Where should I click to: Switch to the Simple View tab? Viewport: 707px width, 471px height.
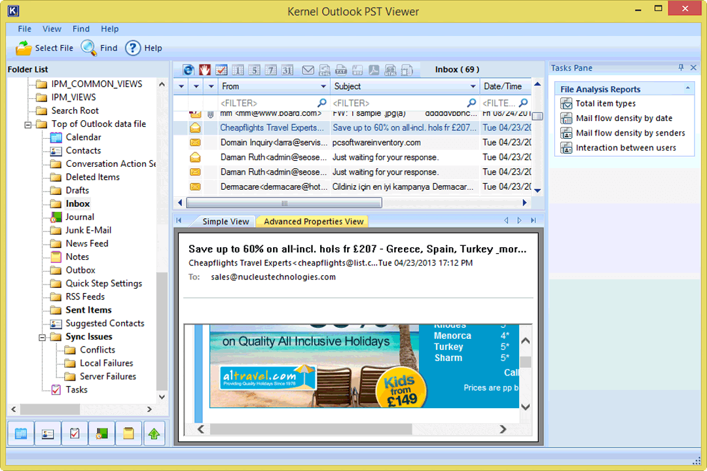click(x=225, y=221)
